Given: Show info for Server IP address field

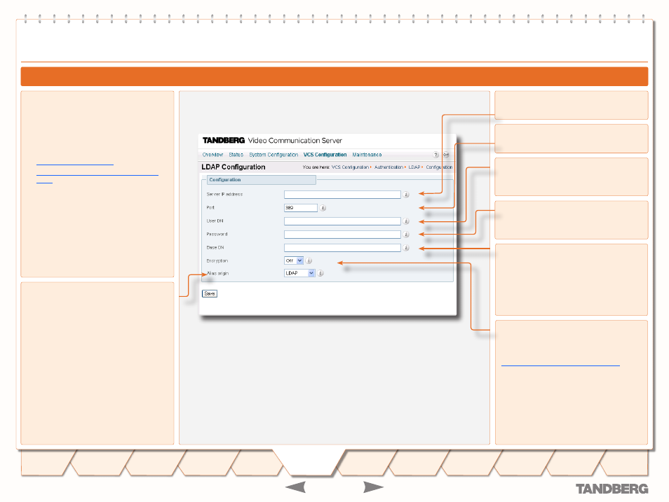Looking at the screenshot, I should [x=406, y=195].
